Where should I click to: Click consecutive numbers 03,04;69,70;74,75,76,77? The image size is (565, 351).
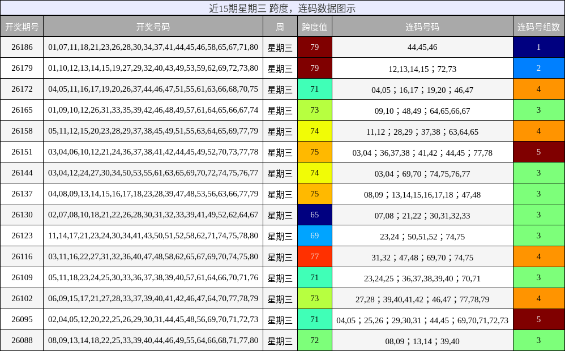[x=422, y=173]
